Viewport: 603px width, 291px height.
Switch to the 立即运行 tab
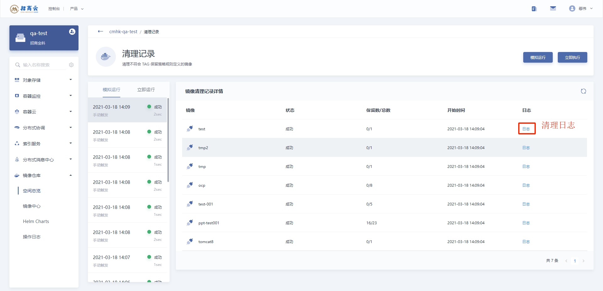(x=146, y=90)
